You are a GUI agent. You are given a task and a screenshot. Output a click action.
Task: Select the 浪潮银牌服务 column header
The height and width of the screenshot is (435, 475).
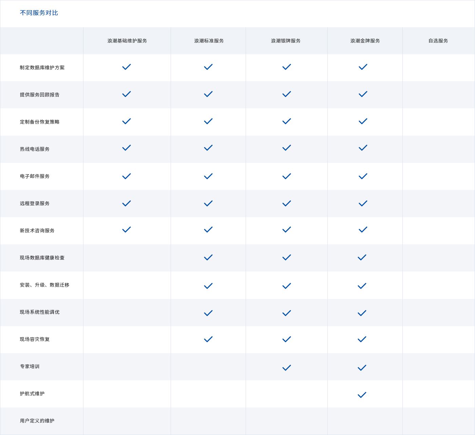(286, 41)
